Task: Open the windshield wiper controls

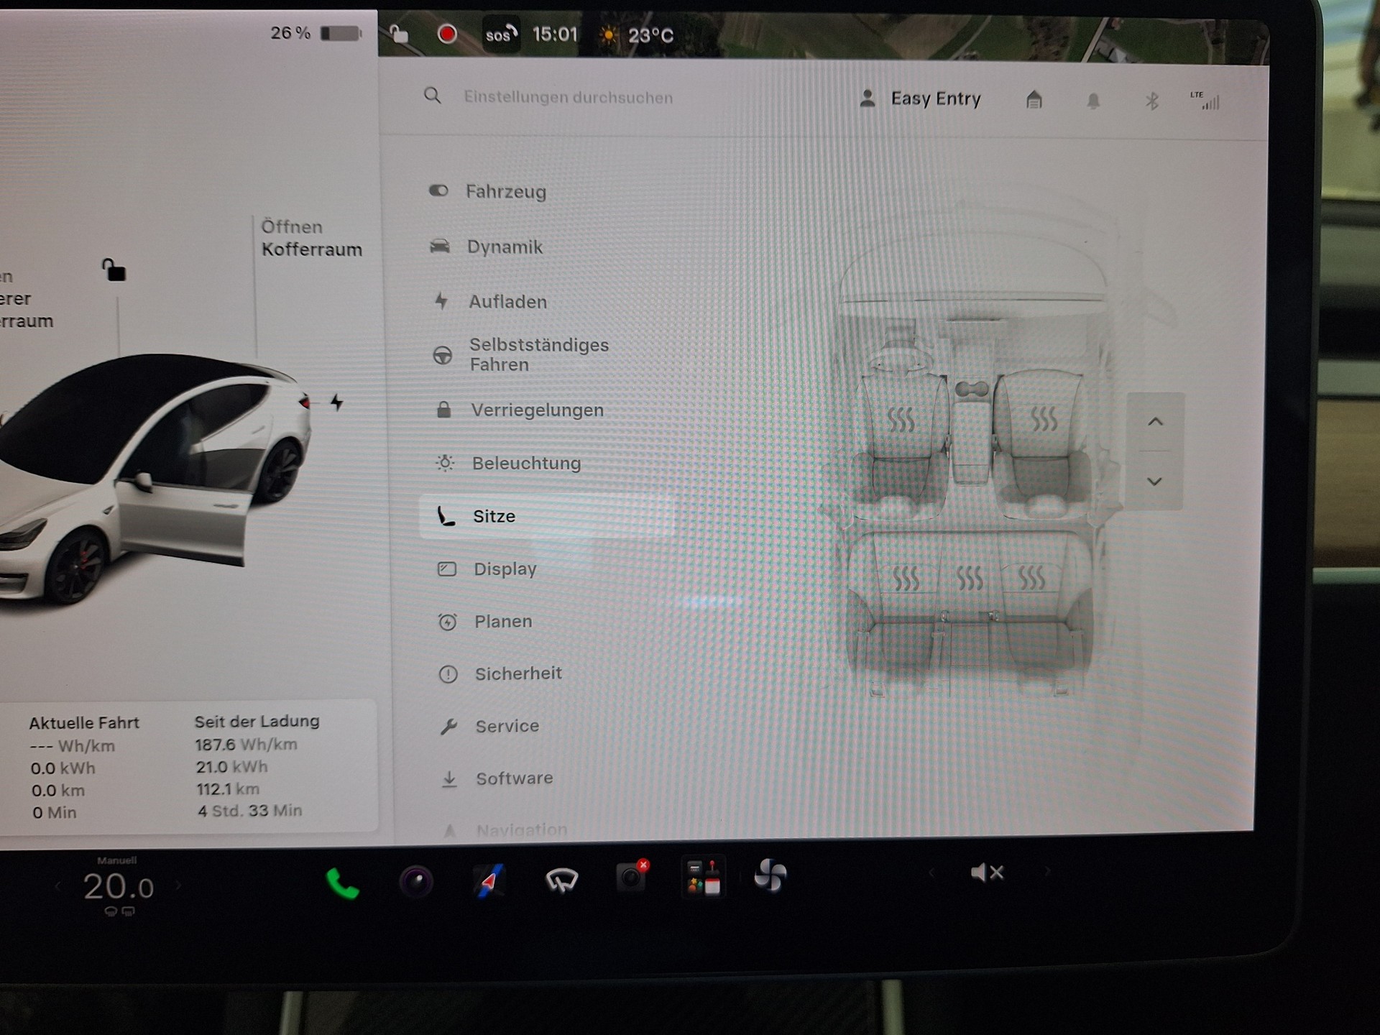Action: point(561,880)
